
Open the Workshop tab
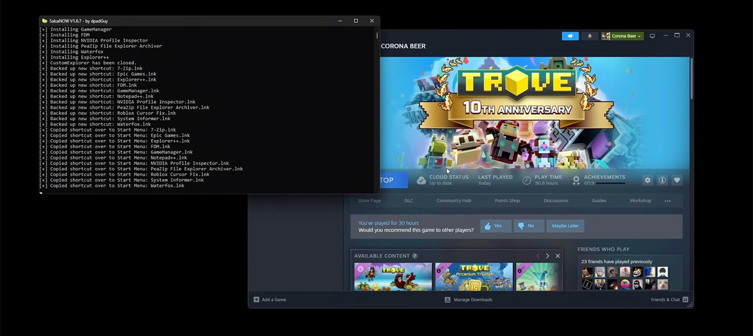tap(640, 201)
